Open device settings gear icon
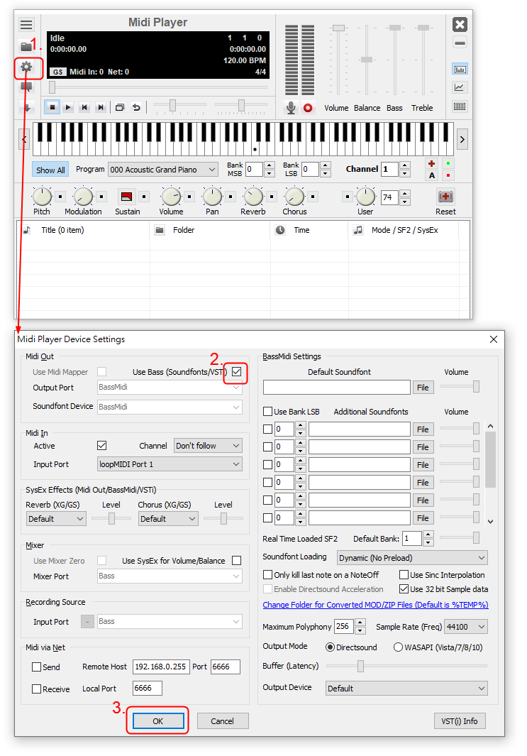The image size is (527, 756). pos(26,67)
